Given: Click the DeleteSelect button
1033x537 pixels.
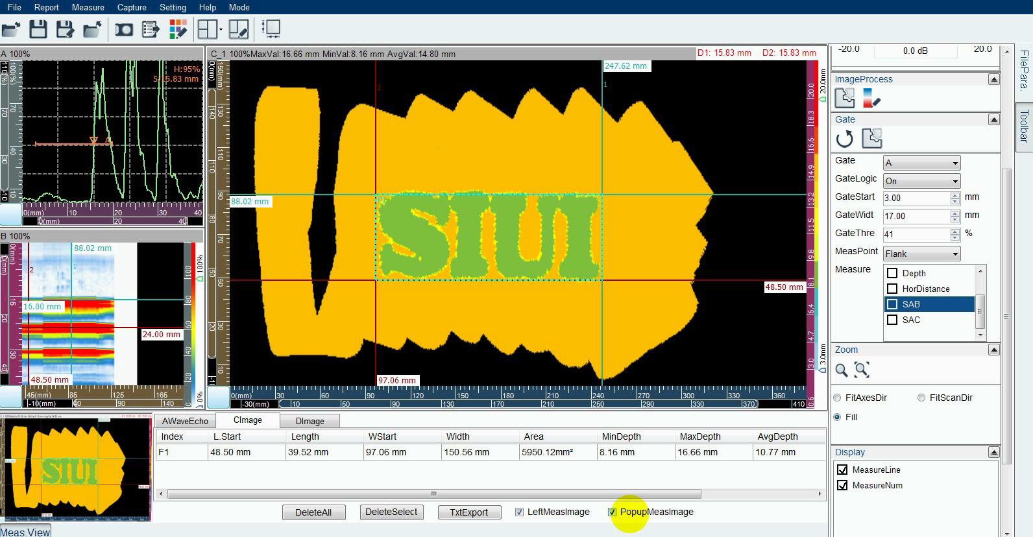Looking at the screenshot, I should pyautogui.click(x=391, y=512).
